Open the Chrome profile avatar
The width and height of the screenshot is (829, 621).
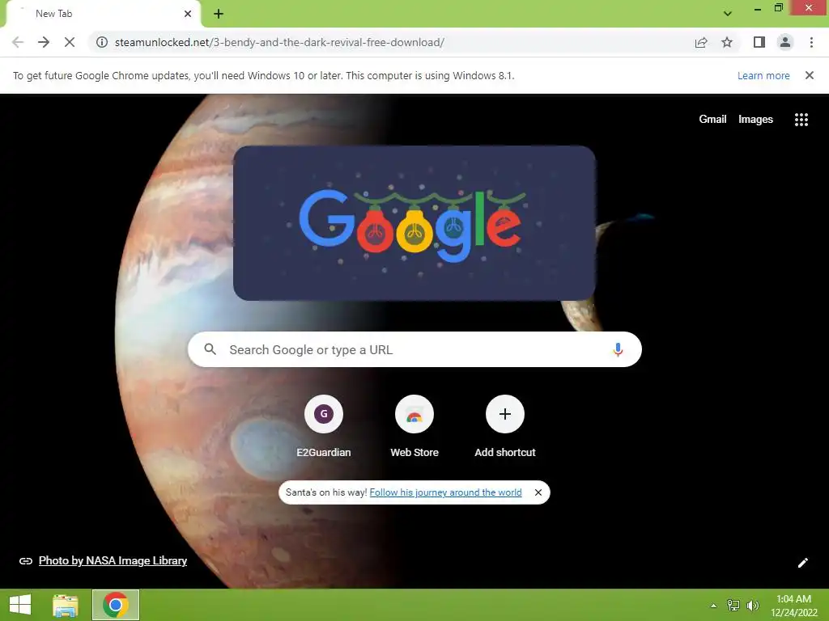coord(785,42)
